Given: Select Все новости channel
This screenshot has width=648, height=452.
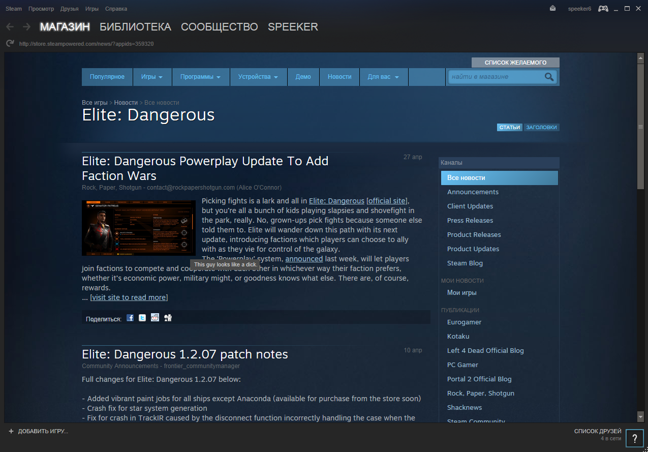Looking at the screenshot, I should pos(500,178).
